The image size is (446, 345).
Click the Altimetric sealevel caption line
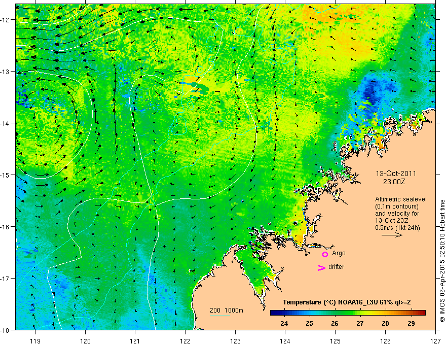401,199
